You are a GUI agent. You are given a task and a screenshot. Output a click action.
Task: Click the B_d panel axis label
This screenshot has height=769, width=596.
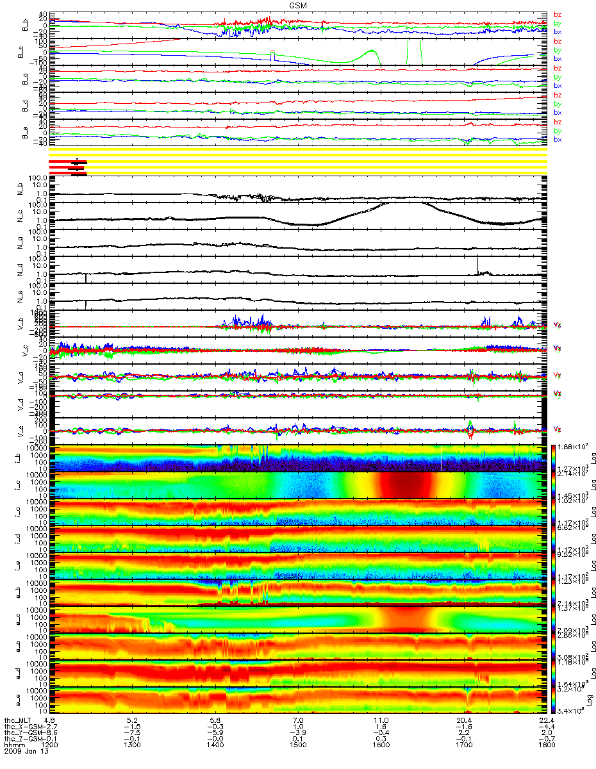[x=26, y=106]
